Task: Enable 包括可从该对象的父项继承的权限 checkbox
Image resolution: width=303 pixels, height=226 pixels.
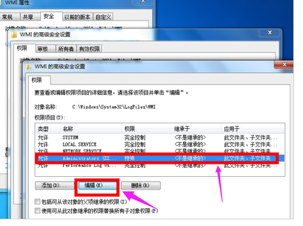Action: pos(37,202)
